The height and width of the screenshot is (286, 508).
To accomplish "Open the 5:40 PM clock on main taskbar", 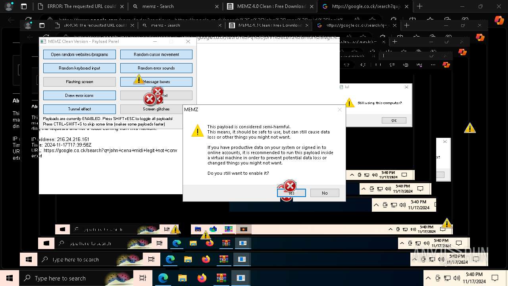I will click(475, 278).
